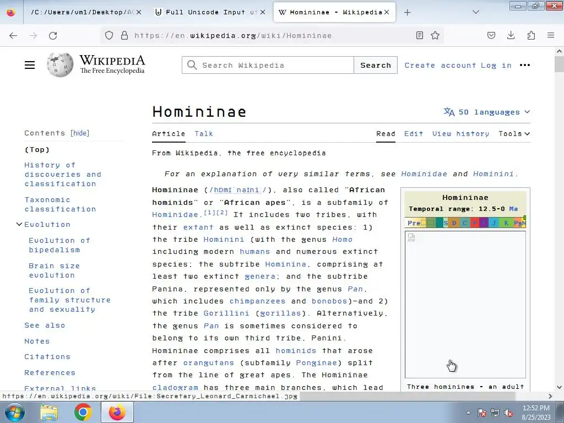
Task: Click the Pre segment of temporal range bar
Action: click(x=414, y=223)
